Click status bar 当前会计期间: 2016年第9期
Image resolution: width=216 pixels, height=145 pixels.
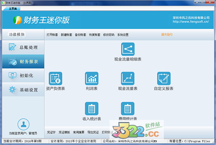[22, 141]
